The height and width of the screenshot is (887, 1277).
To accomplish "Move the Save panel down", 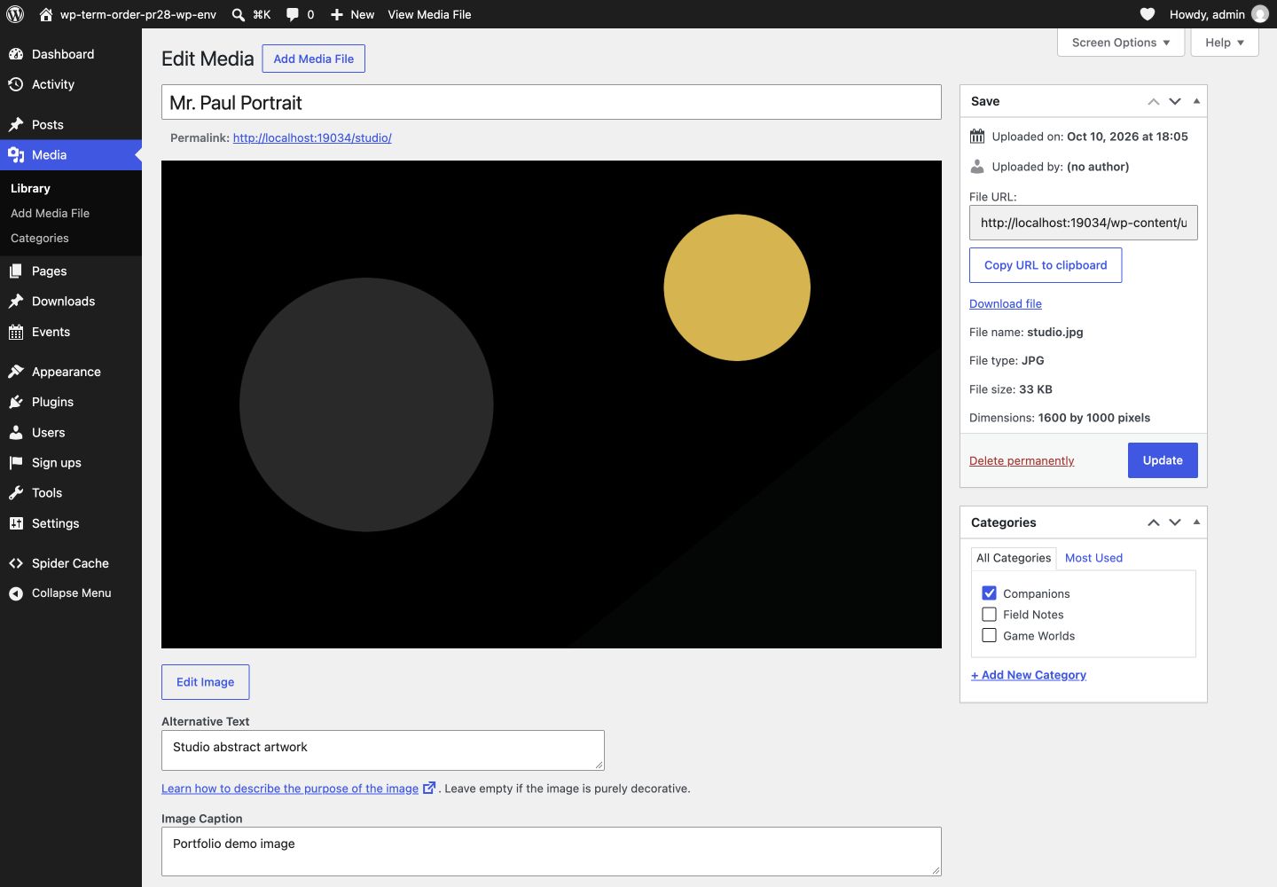I will (1175, 101).
